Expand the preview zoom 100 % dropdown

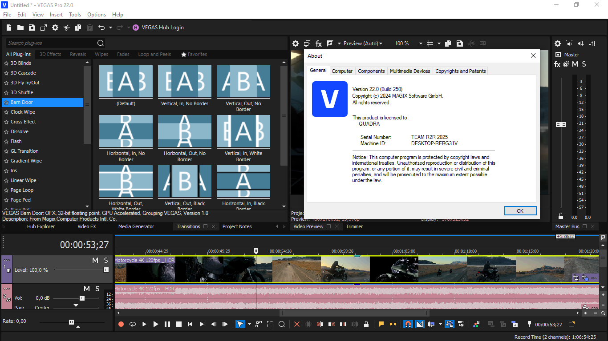tap(421, 44)
